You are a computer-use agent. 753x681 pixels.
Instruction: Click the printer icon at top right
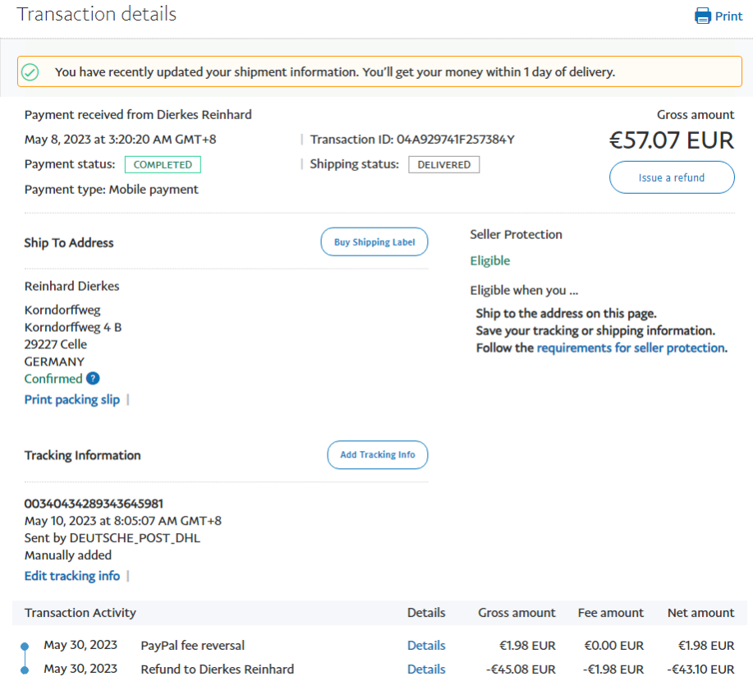click(x=702, y=16)
